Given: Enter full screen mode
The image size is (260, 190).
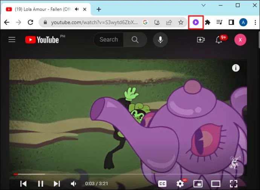Looking at the screenshot, I should tap(234, 184).
